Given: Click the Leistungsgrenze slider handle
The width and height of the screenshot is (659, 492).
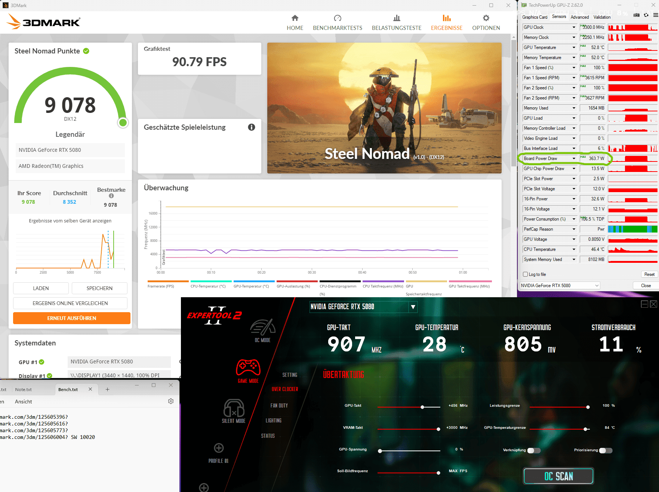Looking at the screenshot, I should point(588,407).
